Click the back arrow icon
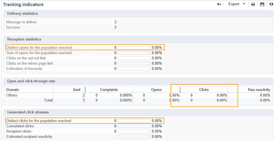Image resolution: width=278 pixels, height=142 pixels. click(x=219, y=4)
